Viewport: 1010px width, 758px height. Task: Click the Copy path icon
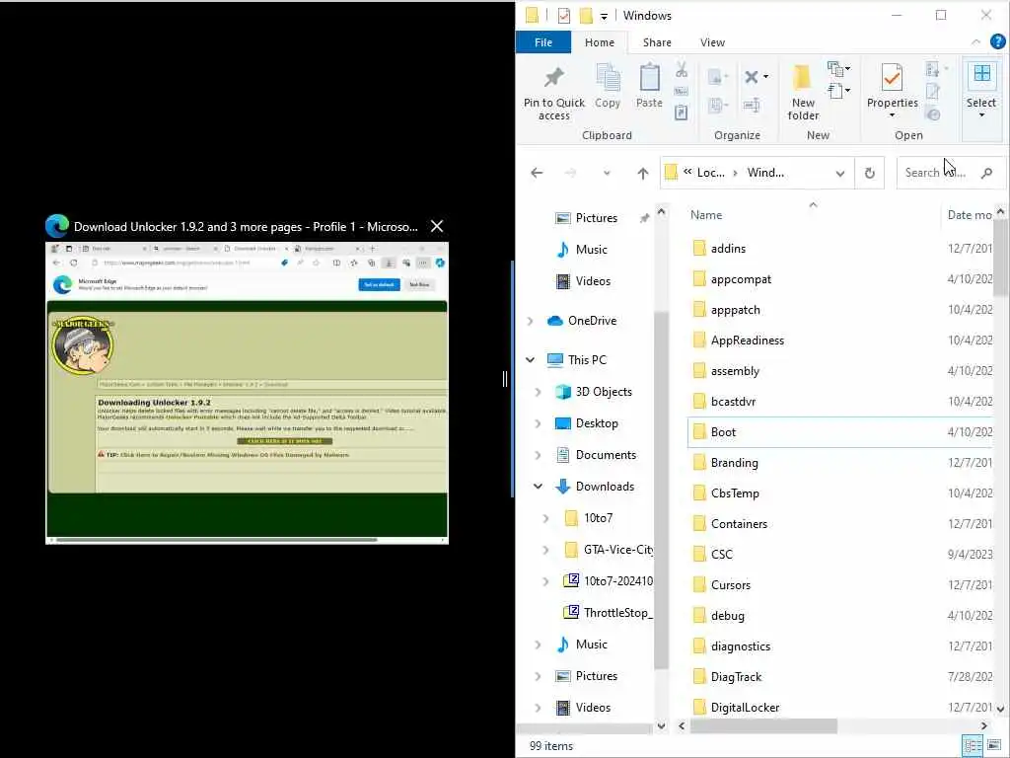pos(682,92)
